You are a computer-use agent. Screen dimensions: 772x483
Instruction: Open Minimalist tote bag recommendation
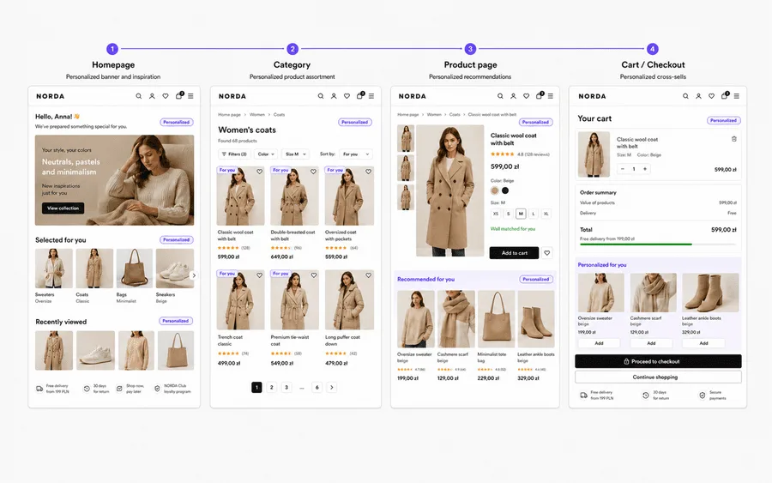click(x=496, y=335)
